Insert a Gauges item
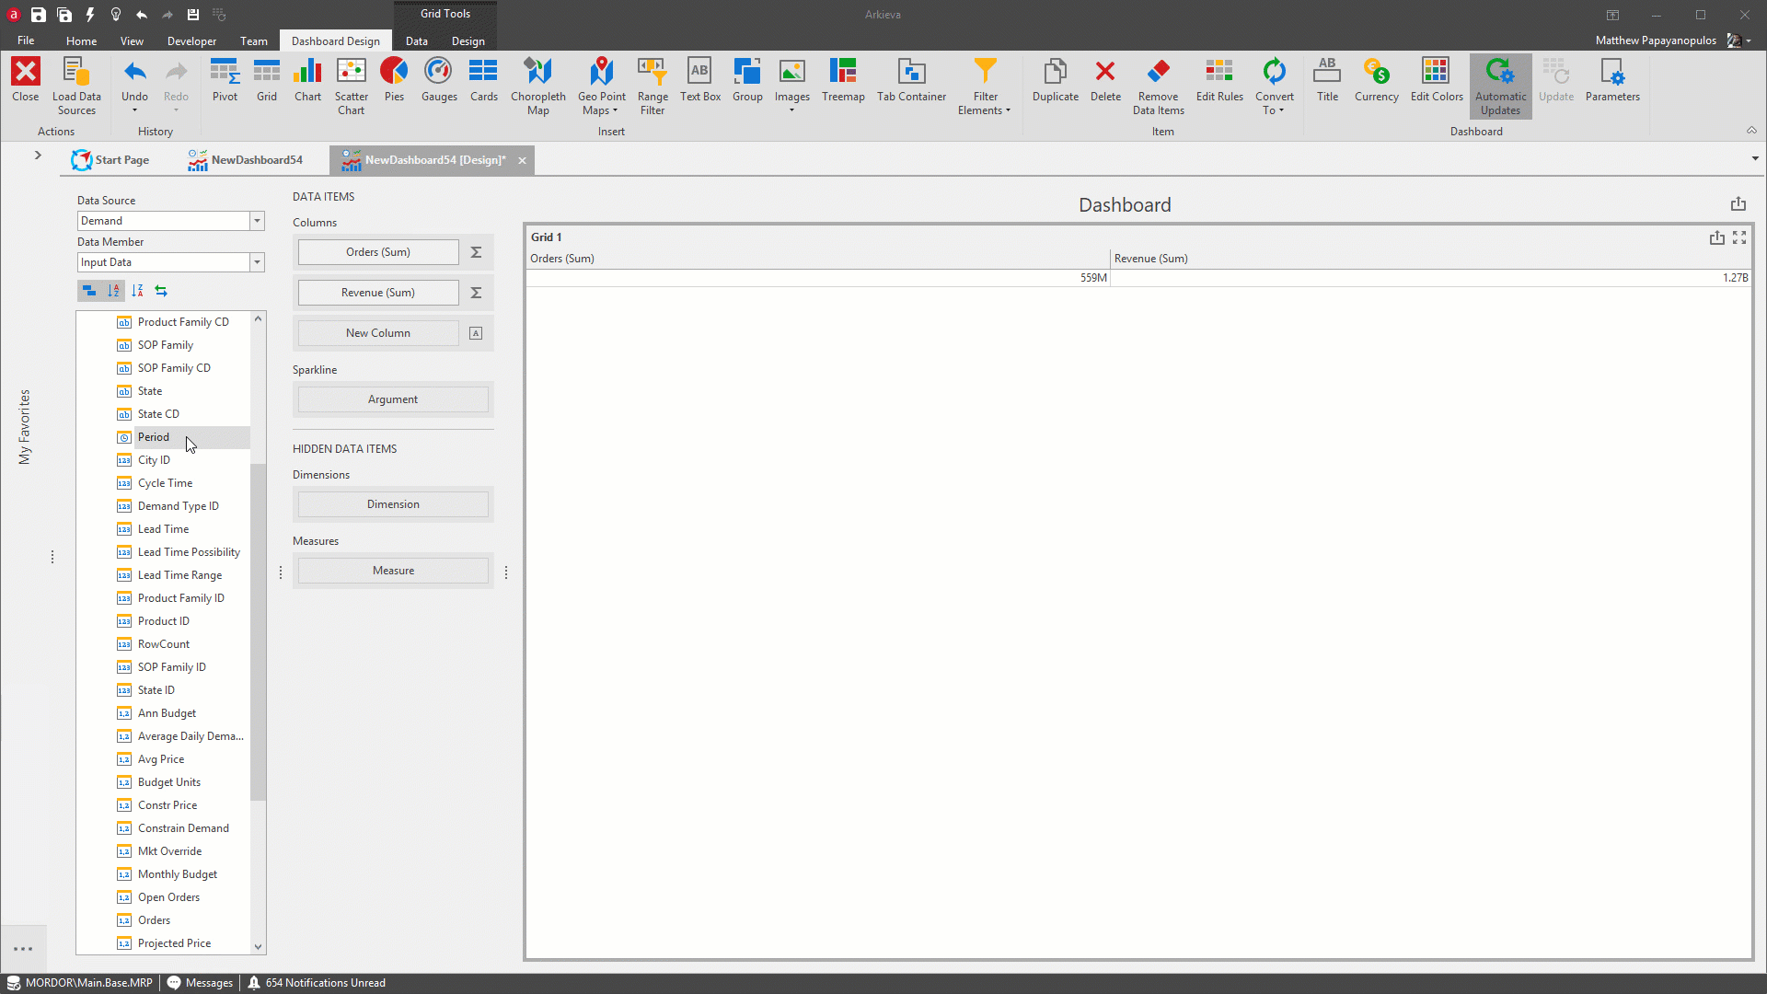1767x994 pixels. tap(439, 80)
